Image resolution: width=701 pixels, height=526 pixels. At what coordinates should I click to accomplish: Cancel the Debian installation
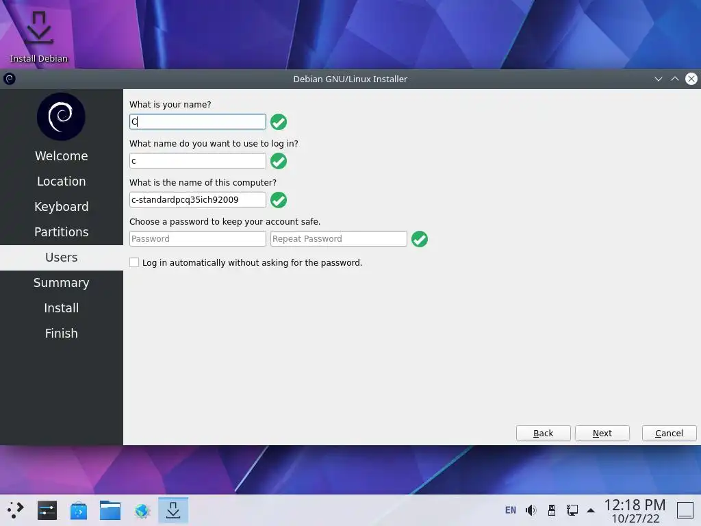point(669,433)
